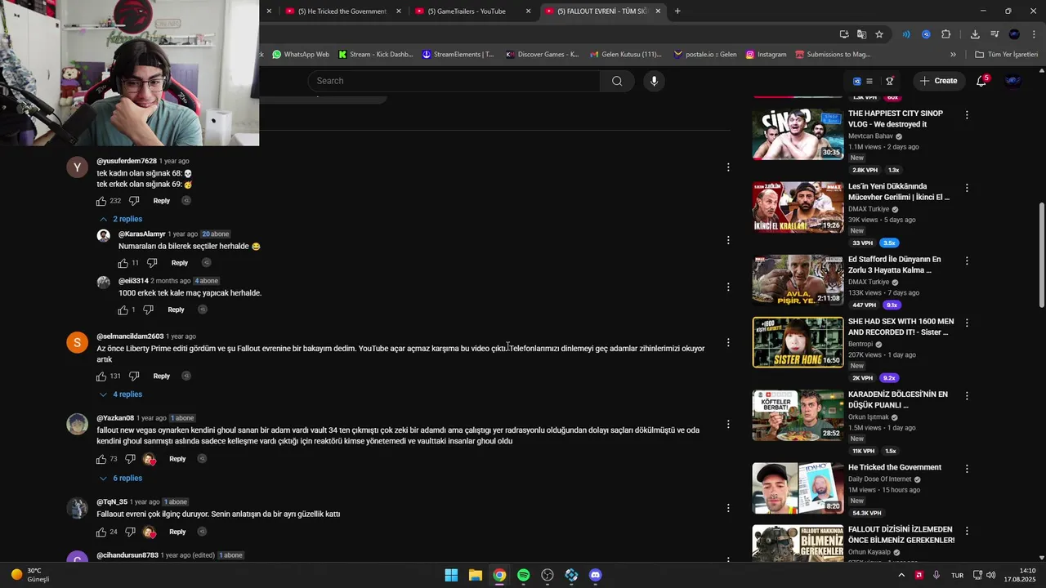This screenshot has height=588, width=1046.
Task: Dislike the comment by @yusuferdem7628
Action: click(x=134, y=201)
